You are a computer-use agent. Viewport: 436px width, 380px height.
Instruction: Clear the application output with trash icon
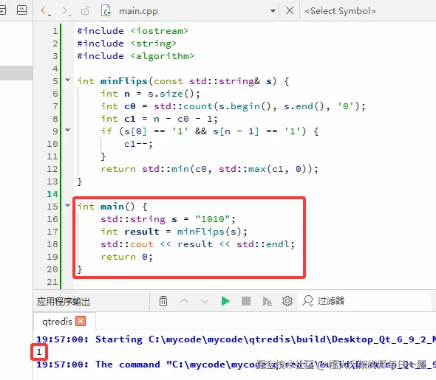point(163,301)
